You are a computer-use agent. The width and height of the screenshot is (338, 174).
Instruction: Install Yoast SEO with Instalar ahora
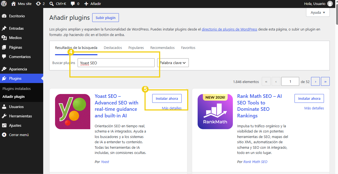[167, 98]
